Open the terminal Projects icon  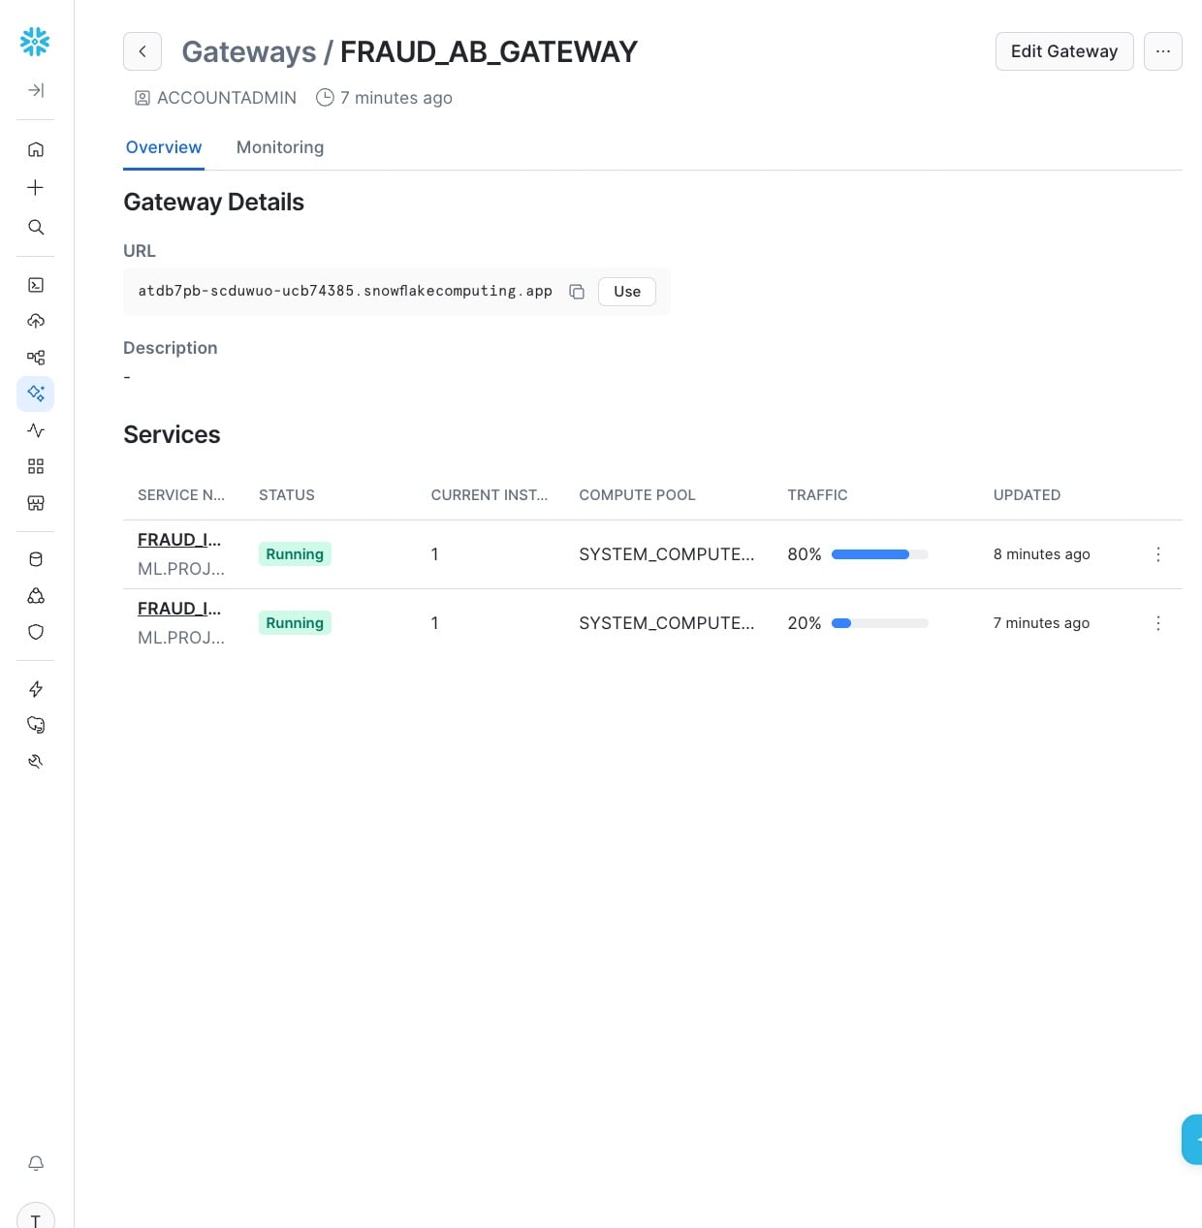click(x=36, y=285)
